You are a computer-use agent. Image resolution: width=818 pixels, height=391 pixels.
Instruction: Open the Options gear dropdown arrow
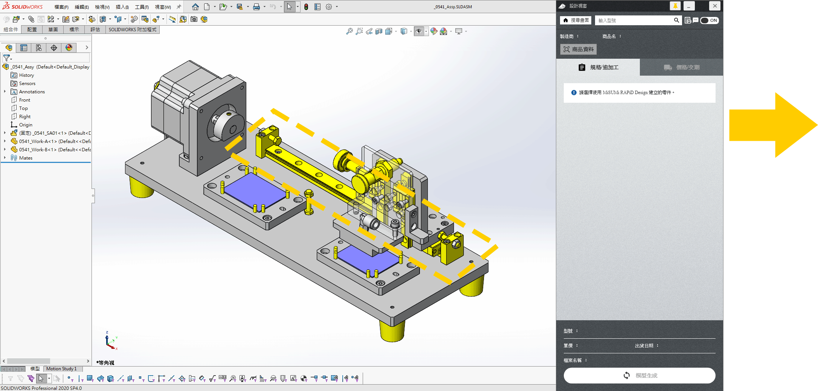[x=337, y=7]
